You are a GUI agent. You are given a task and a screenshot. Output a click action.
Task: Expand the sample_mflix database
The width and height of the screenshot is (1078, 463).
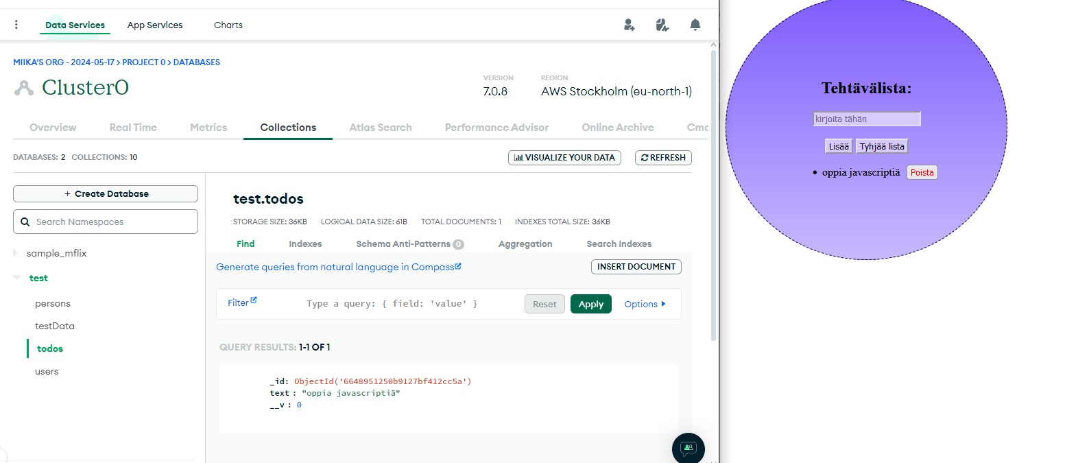(16, 253)
